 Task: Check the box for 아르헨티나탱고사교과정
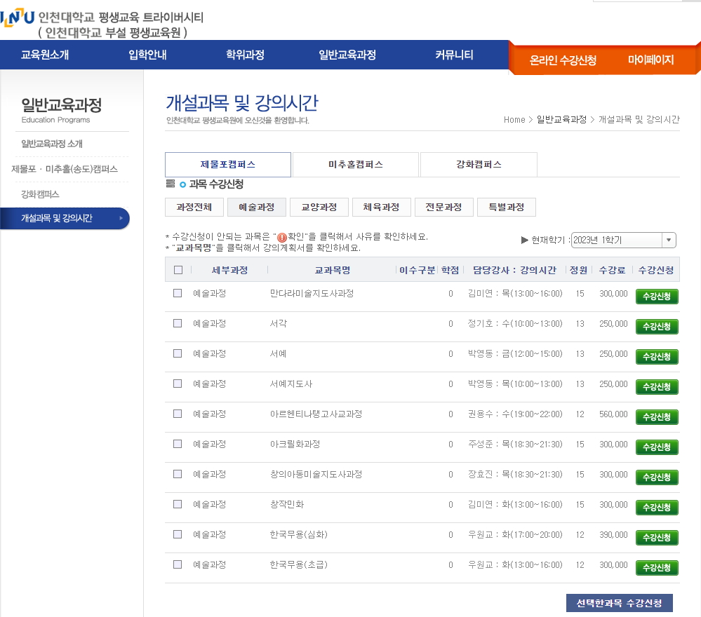click(x=178, y=414)
